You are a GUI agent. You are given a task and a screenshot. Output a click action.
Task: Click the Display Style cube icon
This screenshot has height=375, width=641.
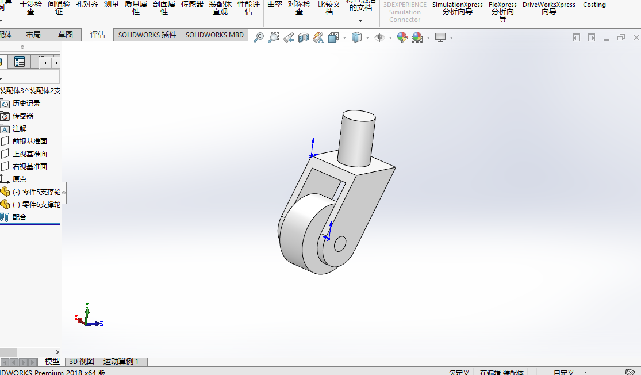(x=356, y=37)
